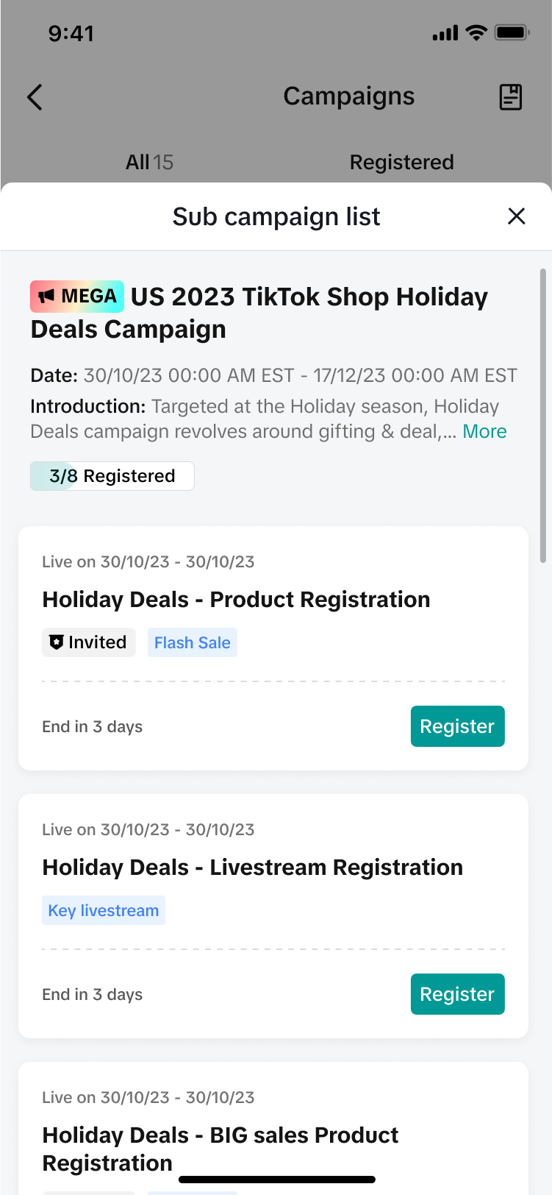Switch to the Registered tab
Image resolution: width=552 pixels, height=1195 pixels.
pos(401,162)
